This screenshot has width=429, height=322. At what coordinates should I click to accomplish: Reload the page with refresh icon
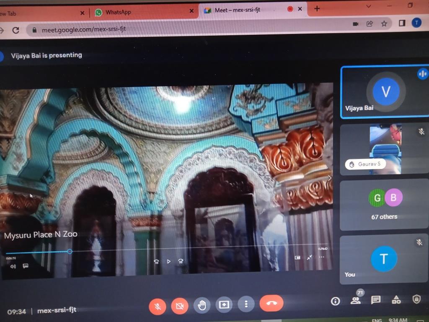click(16, 30)
